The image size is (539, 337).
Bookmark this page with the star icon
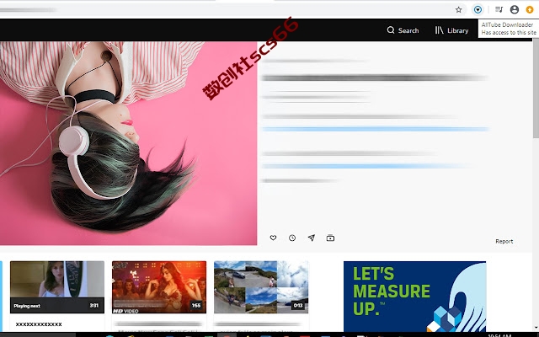point(458,9)
